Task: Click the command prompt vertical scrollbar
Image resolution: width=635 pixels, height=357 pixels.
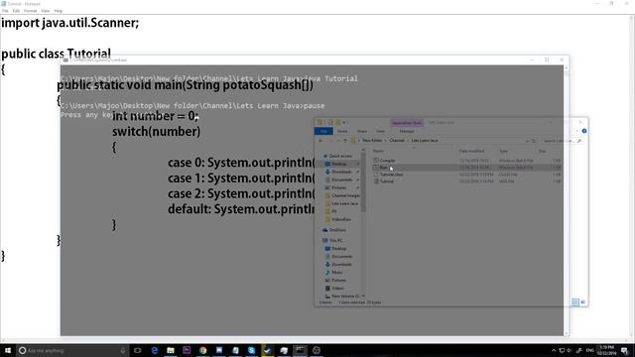Action: click(567, 200)
